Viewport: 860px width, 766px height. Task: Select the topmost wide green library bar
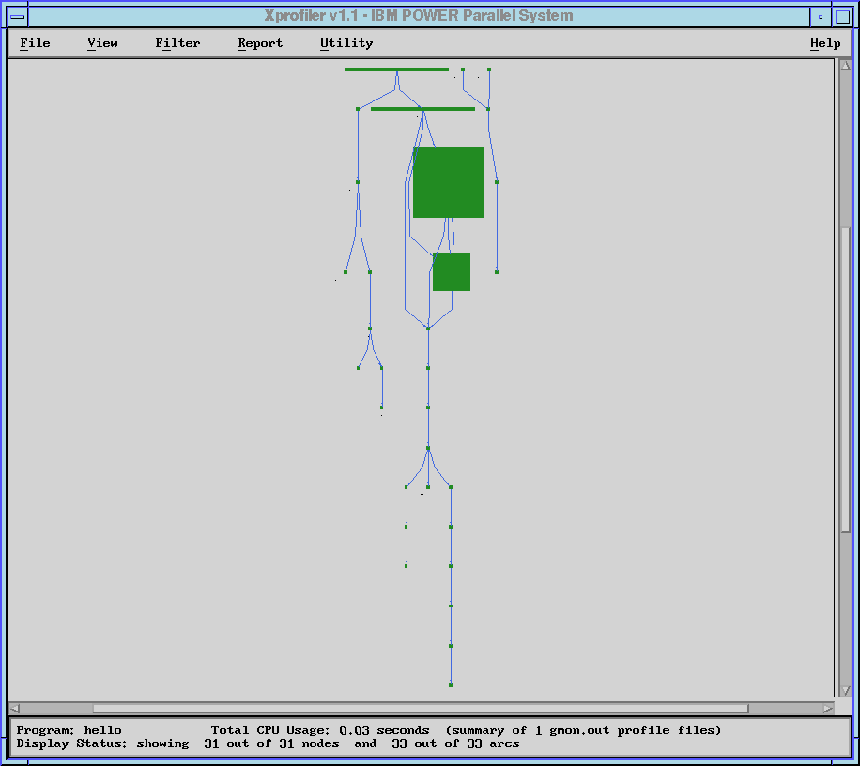pos(396,69)
